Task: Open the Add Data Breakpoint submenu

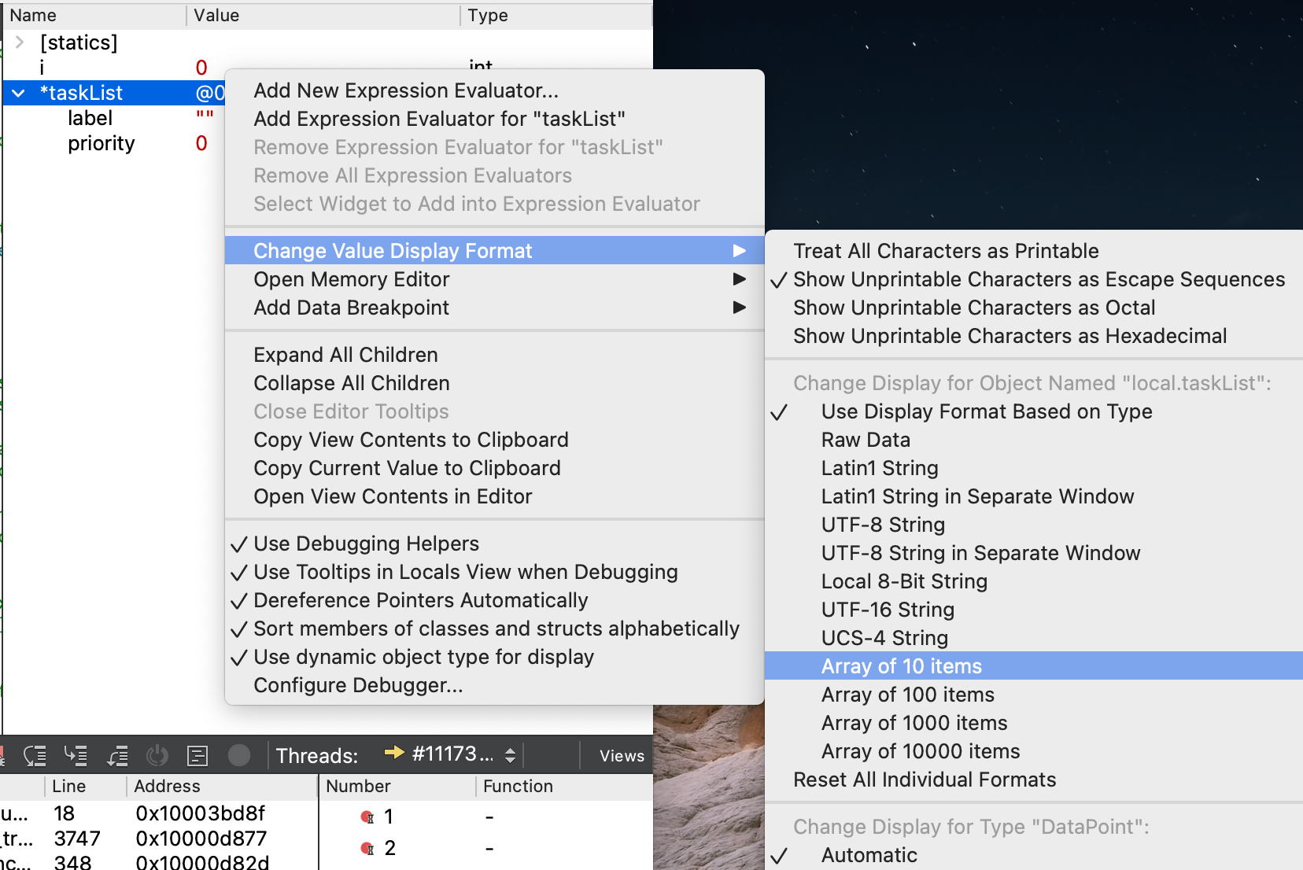Action: click(x=350, y=308)
